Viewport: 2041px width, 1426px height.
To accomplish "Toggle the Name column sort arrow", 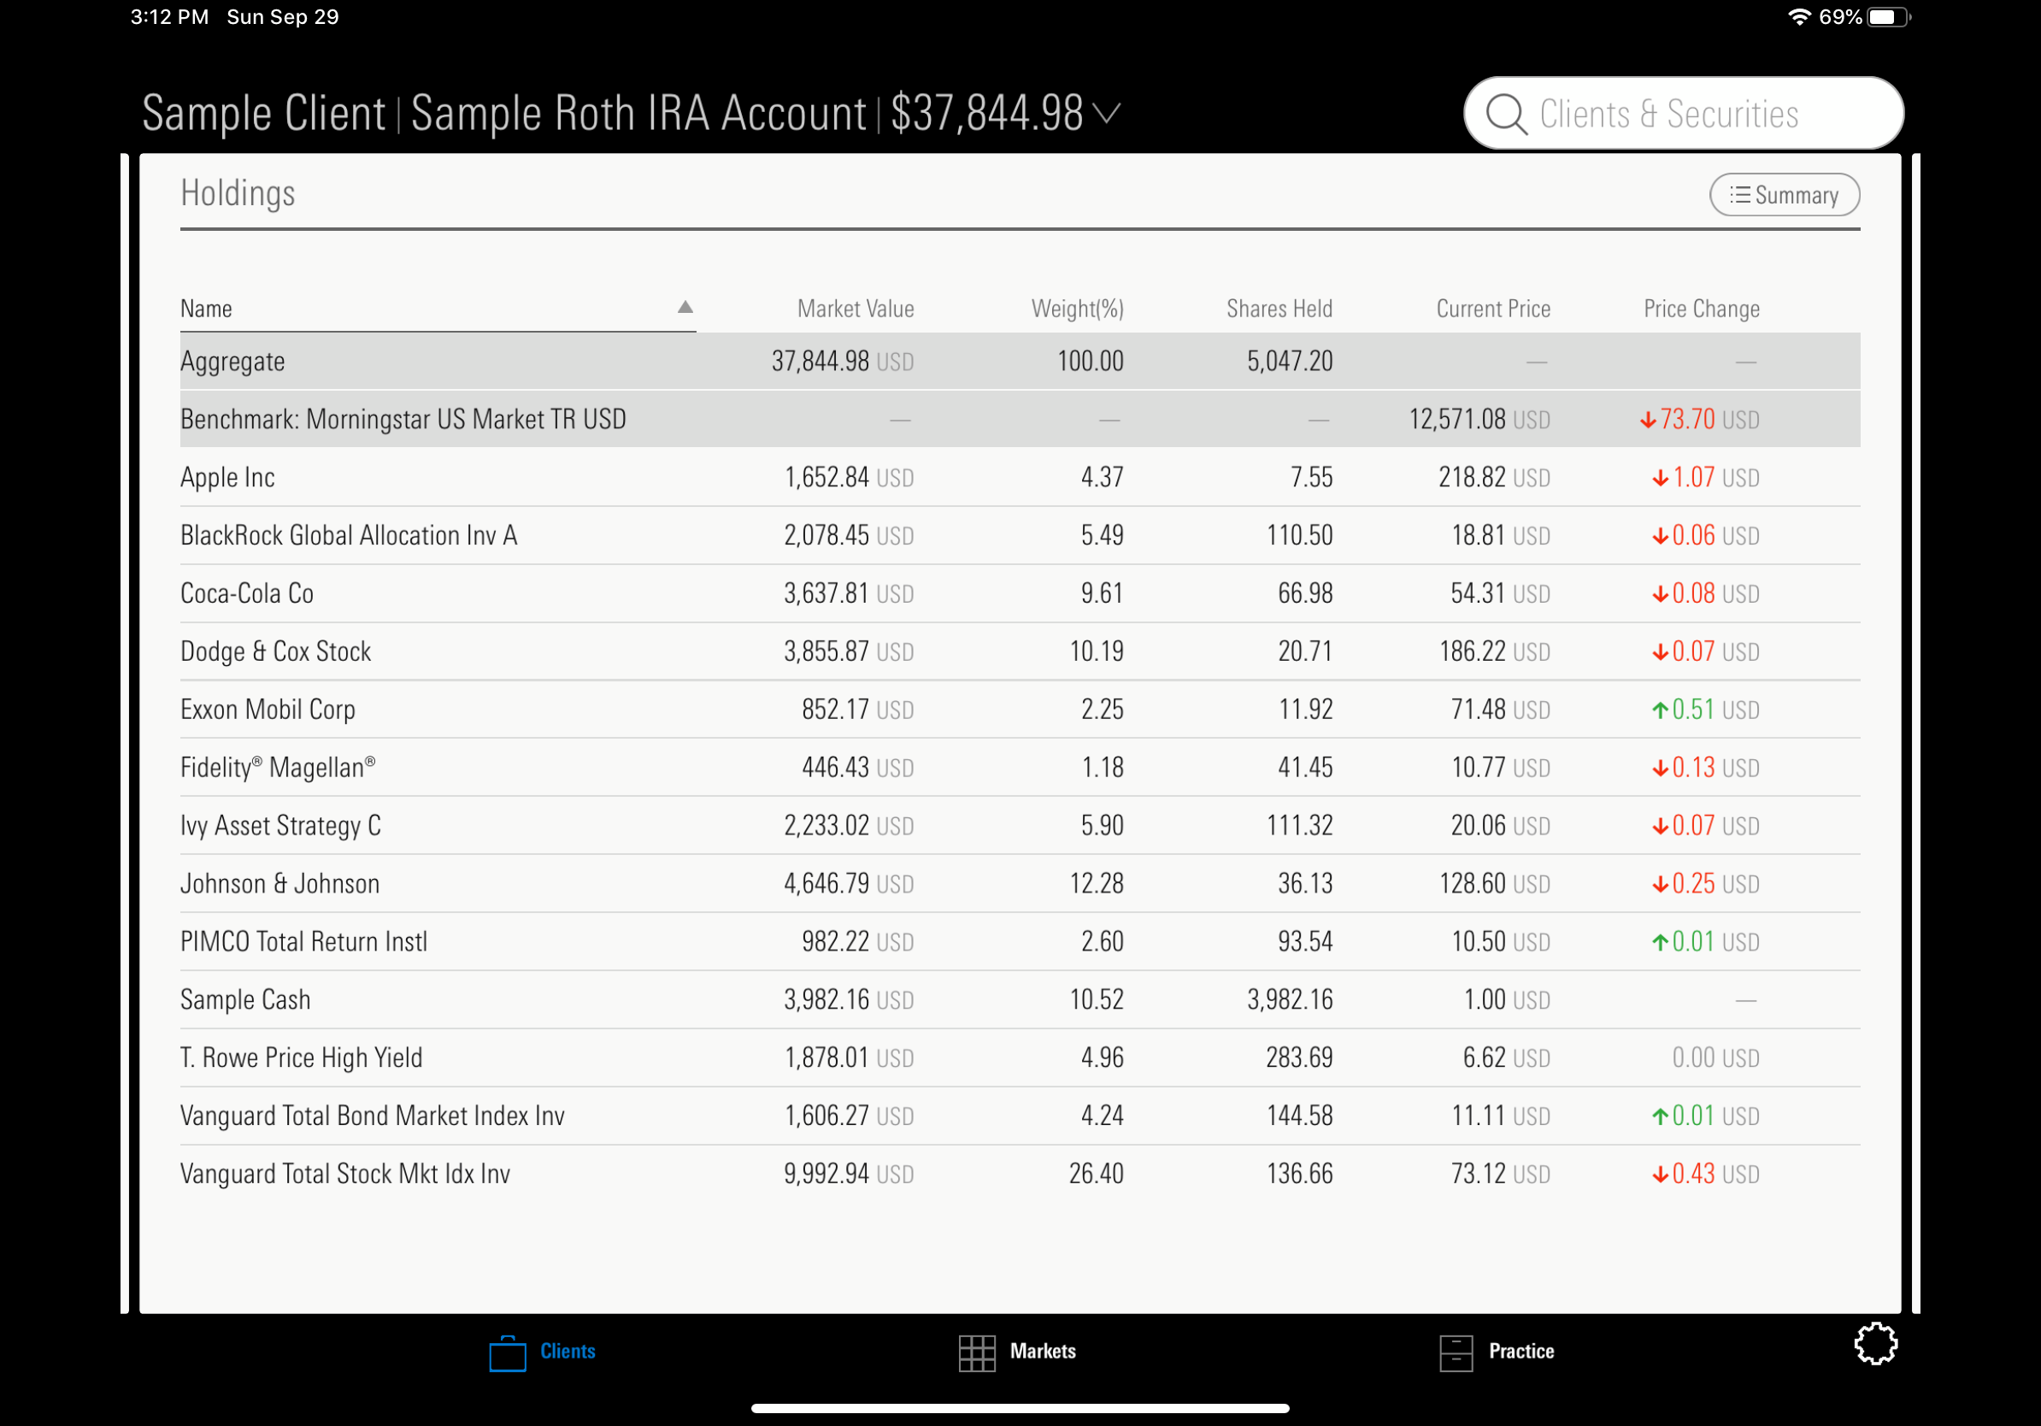I will [x=685, y=308].
